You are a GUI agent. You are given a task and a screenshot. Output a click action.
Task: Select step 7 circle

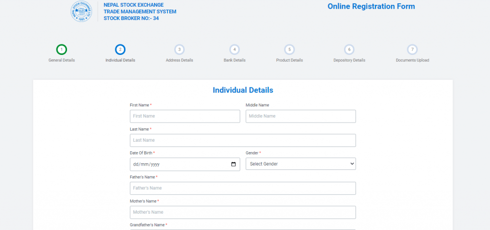point(412,50)
